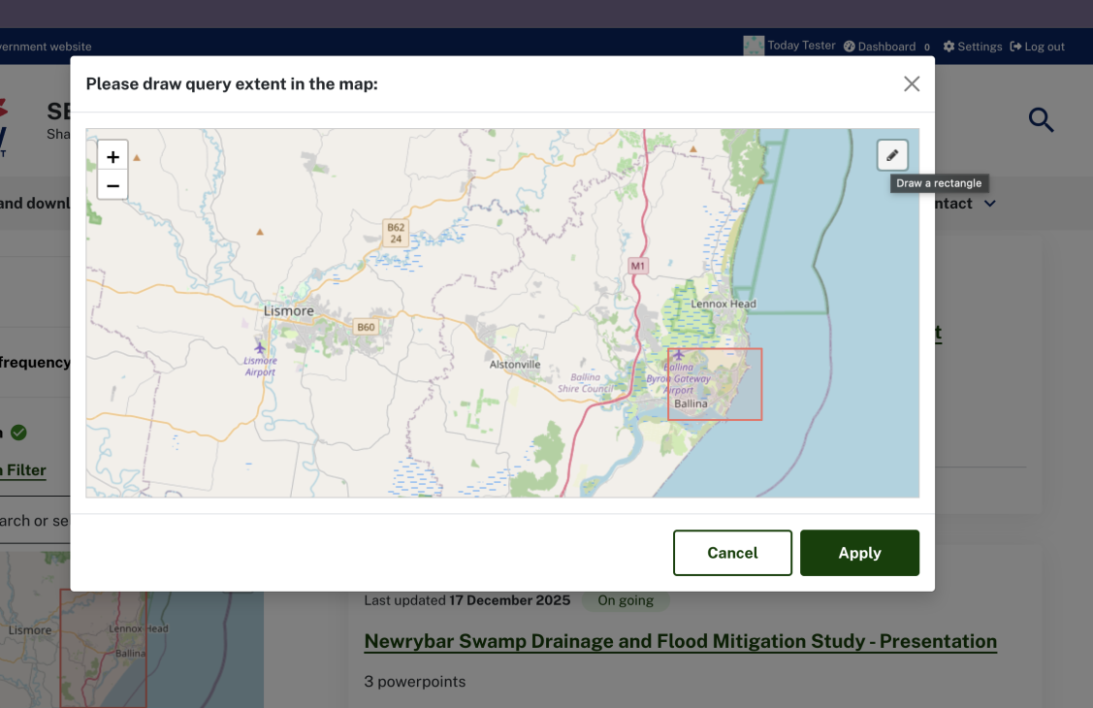Click the Lismore Airport marker on the map
1093x708 pixels.
click(260, 348)
